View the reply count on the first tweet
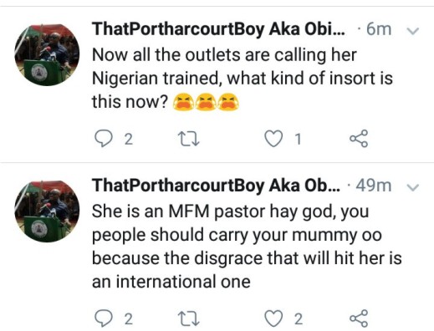This screenshot has width=434, height=331. 128,139
